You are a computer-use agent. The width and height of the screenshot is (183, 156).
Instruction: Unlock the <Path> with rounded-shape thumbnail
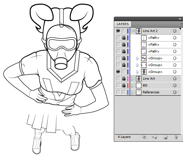click(x=124, y=51)
